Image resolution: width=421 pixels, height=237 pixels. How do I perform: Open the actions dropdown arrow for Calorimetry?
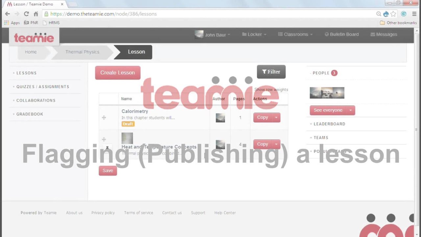[276, 118]
